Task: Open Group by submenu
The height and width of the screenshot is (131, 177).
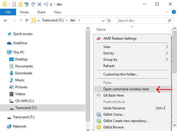Action: [132, 60]
